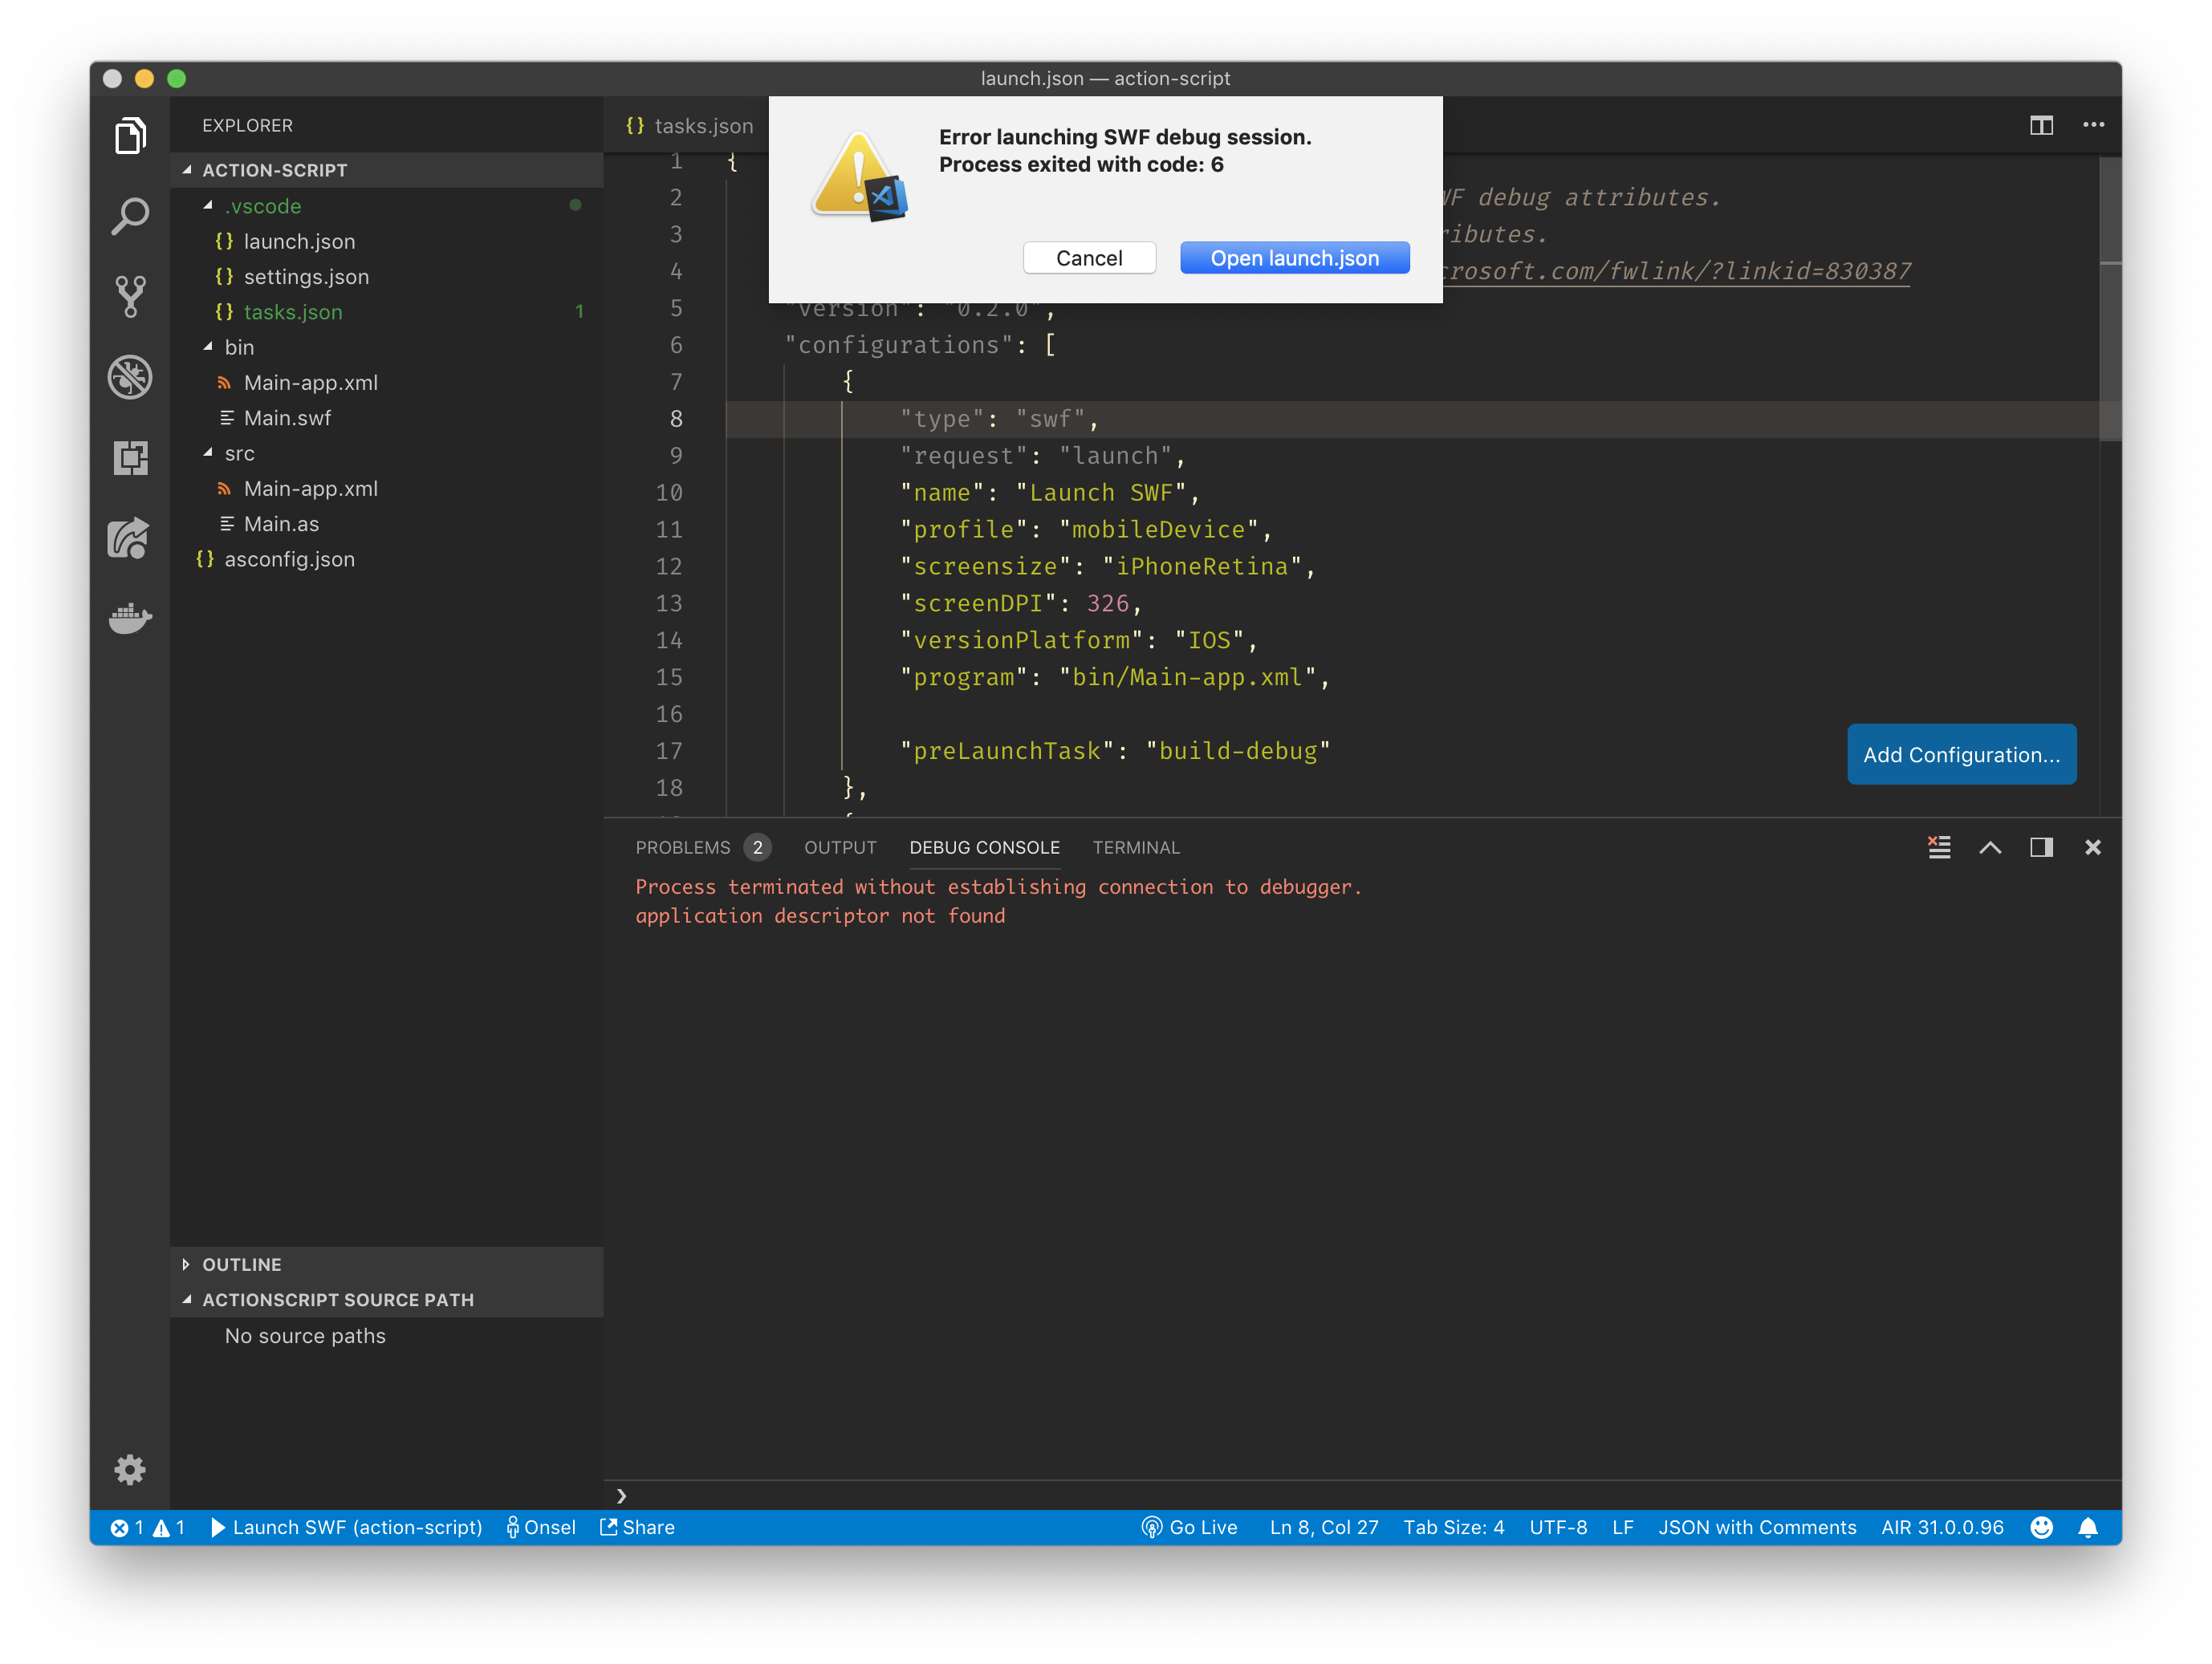This screenshot has height=1664, width=2212.
Task: Toggle the Go Live server
Action: [x=1190, y=1527]
